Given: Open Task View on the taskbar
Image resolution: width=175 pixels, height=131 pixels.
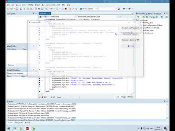Looking at the screenshot, I should (x=15, y=128).
